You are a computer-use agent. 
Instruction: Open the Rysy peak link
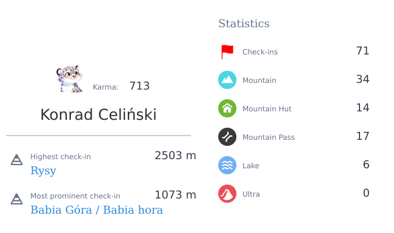pos(43,171)
